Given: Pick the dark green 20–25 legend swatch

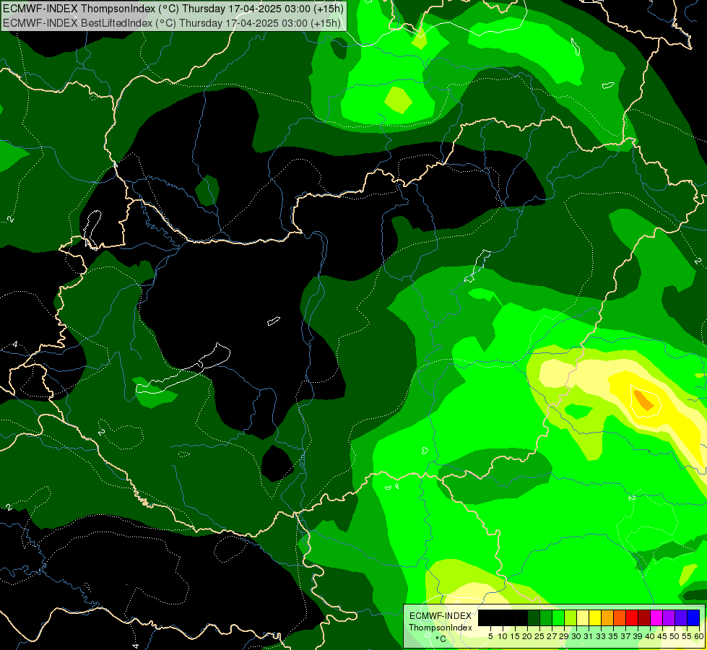Looking at the screenshot, I should pyautogui.click(x=534, y=618).
